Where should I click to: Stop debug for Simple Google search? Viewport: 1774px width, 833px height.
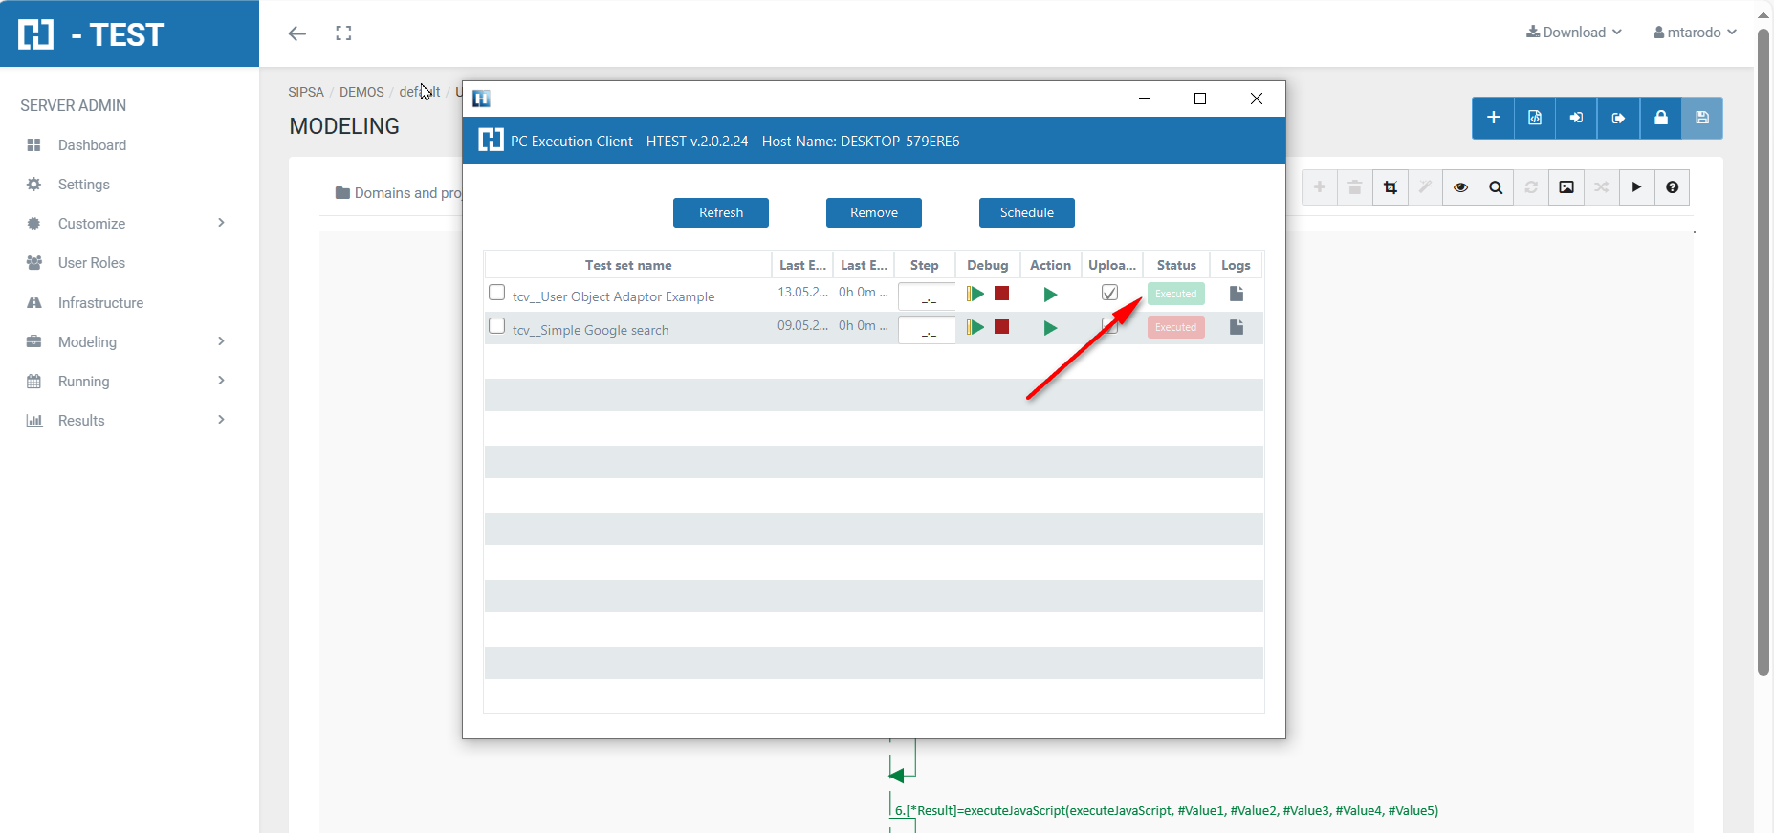tap(1001, 327)
